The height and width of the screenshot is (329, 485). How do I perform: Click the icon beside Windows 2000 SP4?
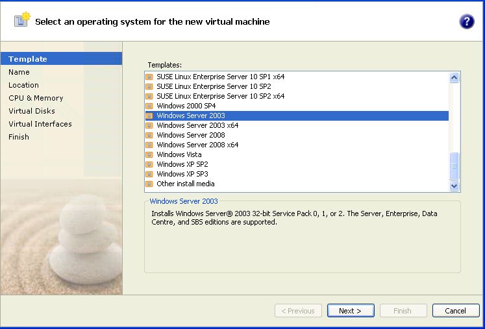(x=149, y=106)
